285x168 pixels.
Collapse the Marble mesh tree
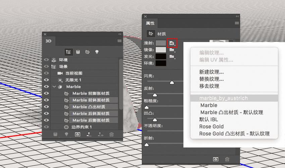click(54, 87)
